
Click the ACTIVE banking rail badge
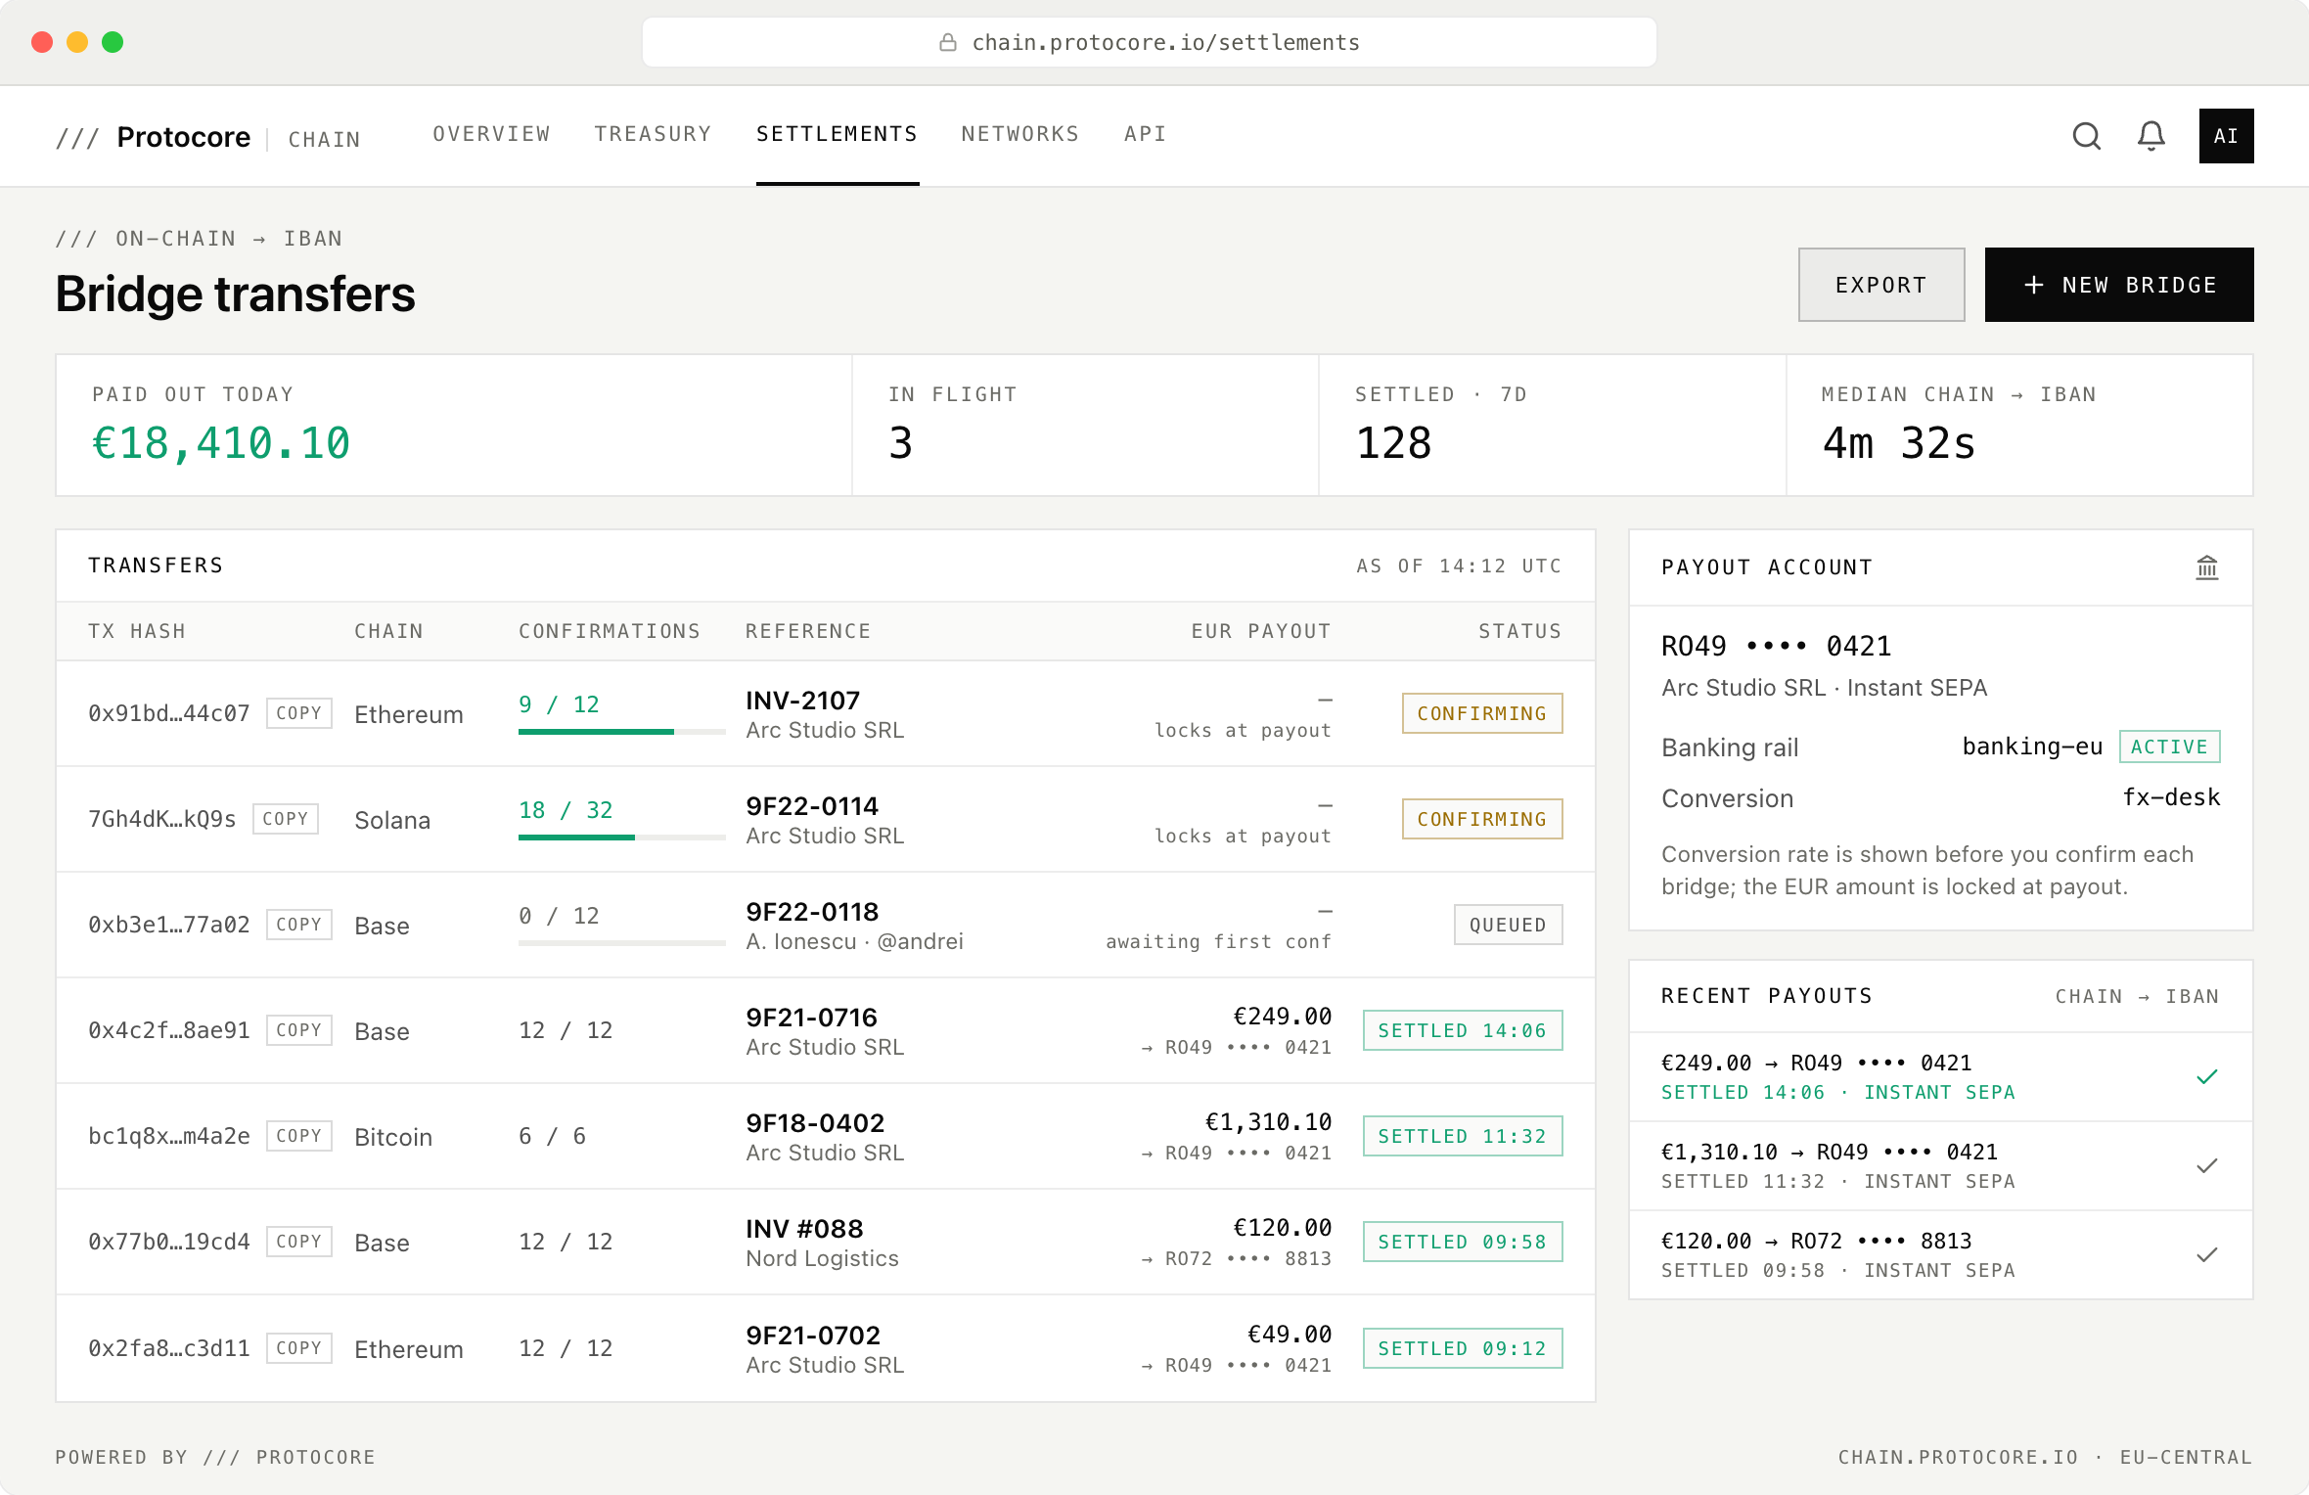click(2169, 747)
